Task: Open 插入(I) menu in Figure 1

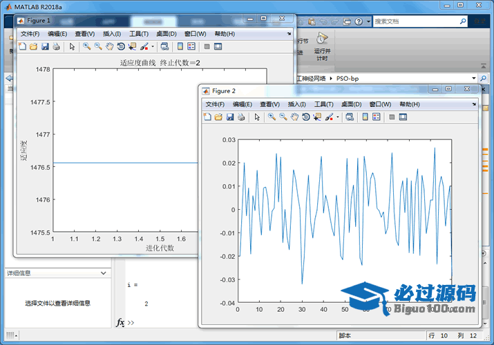Action: coord(112,34)
